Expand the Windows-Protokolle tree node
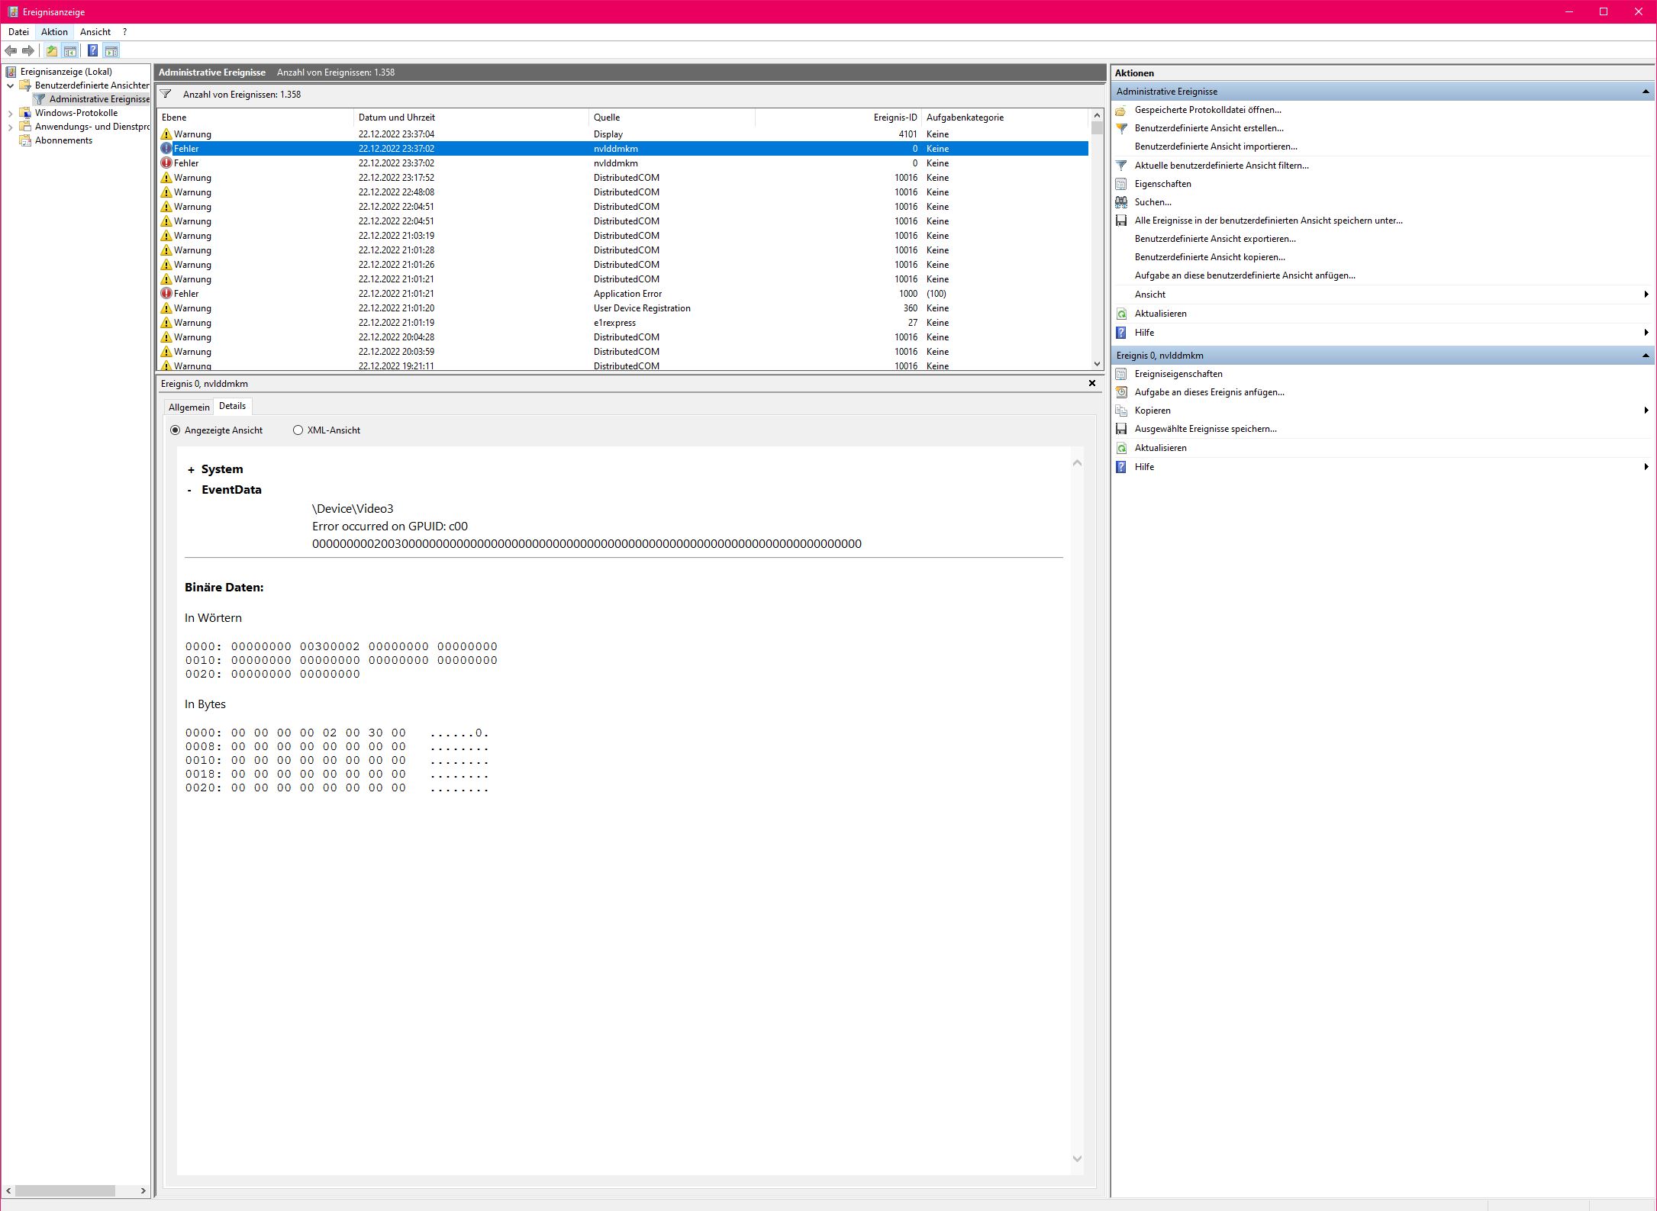The height and width of the screenshot is (1211, 1657). tap(10, 114)
